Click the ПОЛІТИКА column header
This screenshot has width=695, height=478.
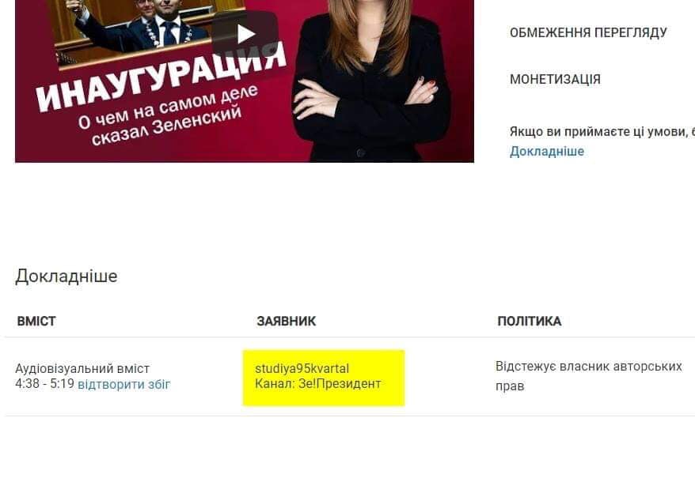[530, 321]
